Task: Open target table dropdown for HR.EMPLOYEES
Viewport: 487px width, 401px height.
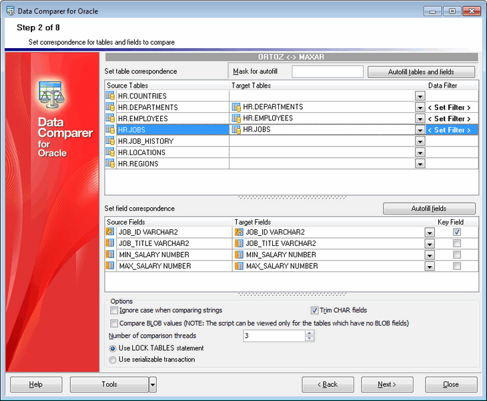Action: point(420,118)
